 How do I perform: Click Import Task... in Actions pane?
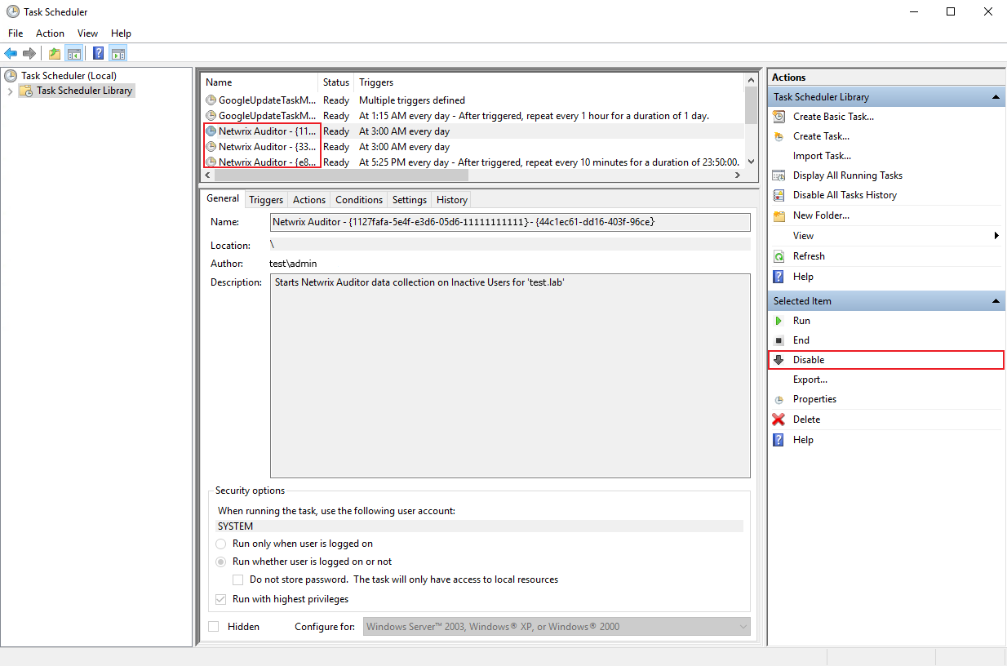tap(822, 156)
